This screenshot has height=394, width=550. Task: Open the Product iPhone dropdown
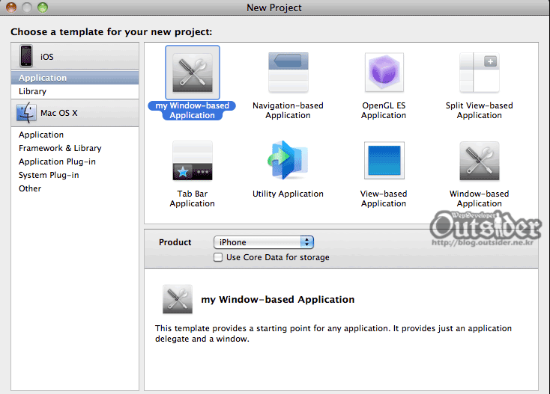coord(264,242)
